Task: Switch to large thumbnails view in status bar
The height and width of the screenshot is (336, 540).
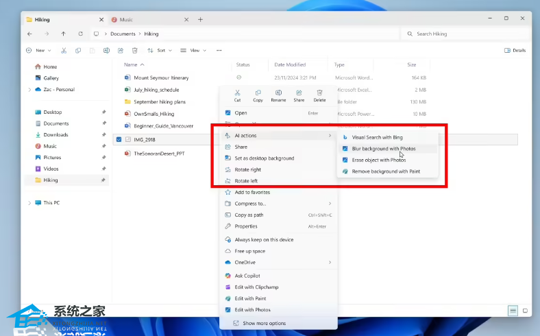Action: pos(525,311)
